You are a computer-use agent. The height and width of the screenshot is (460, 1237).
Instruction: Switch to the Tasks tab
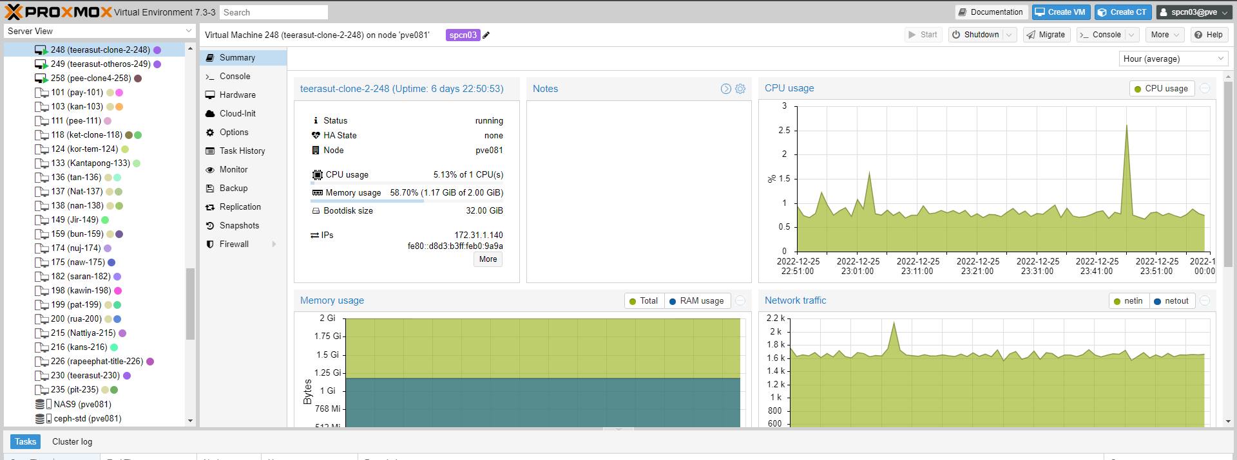click(x=25, y=441)
